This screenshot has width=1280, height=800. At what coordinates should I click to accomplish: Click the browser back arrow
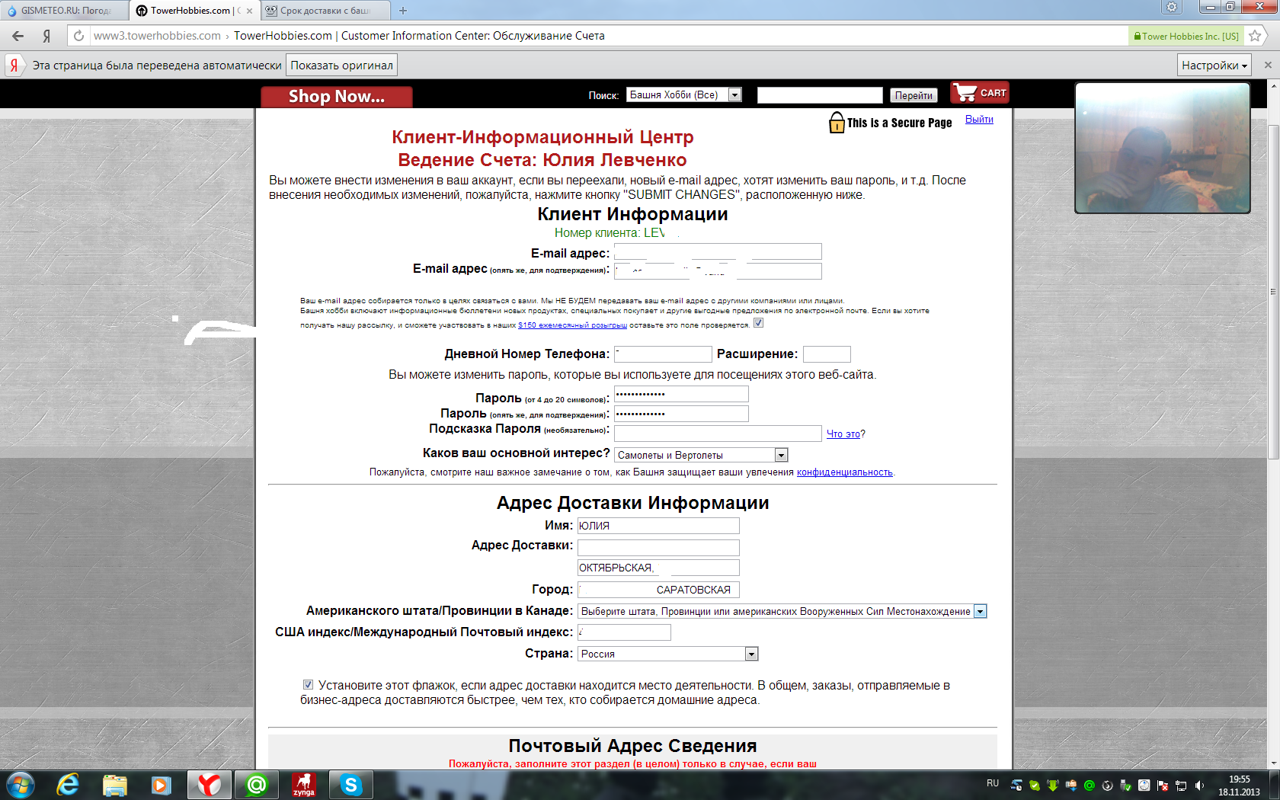18,36
